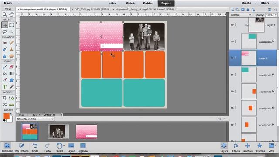Open the orange foreground color swatch
The width and height of the screenshot is (279, 157).
7,116
